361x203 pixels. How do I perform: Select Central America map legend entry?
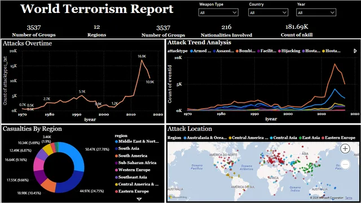[x=248, y=138]
